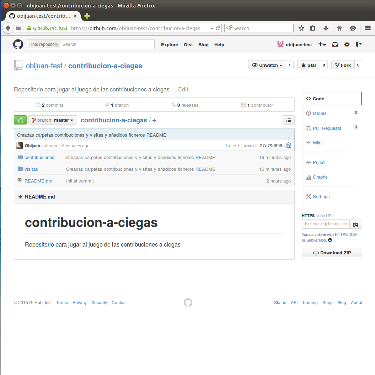This screenshot has height=375, width=375.
Task: Open the Pull Requests sidebar tab
Action: [x=327, y=128]
